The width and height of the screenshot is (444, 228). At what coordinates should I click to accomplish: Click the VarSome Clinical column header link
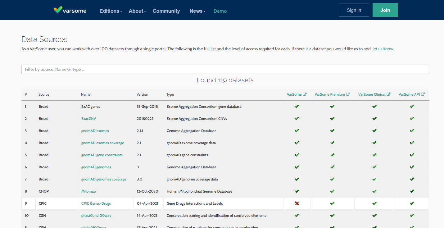coord(372,94)
